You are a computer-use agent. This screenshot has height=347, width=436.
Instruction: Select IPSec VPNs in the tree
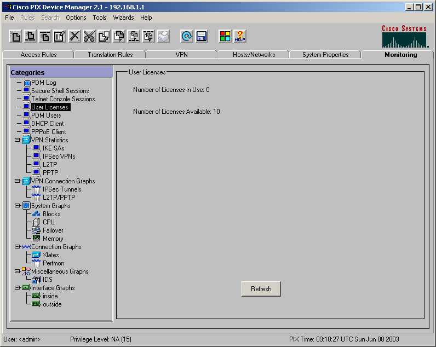point(59,157)
